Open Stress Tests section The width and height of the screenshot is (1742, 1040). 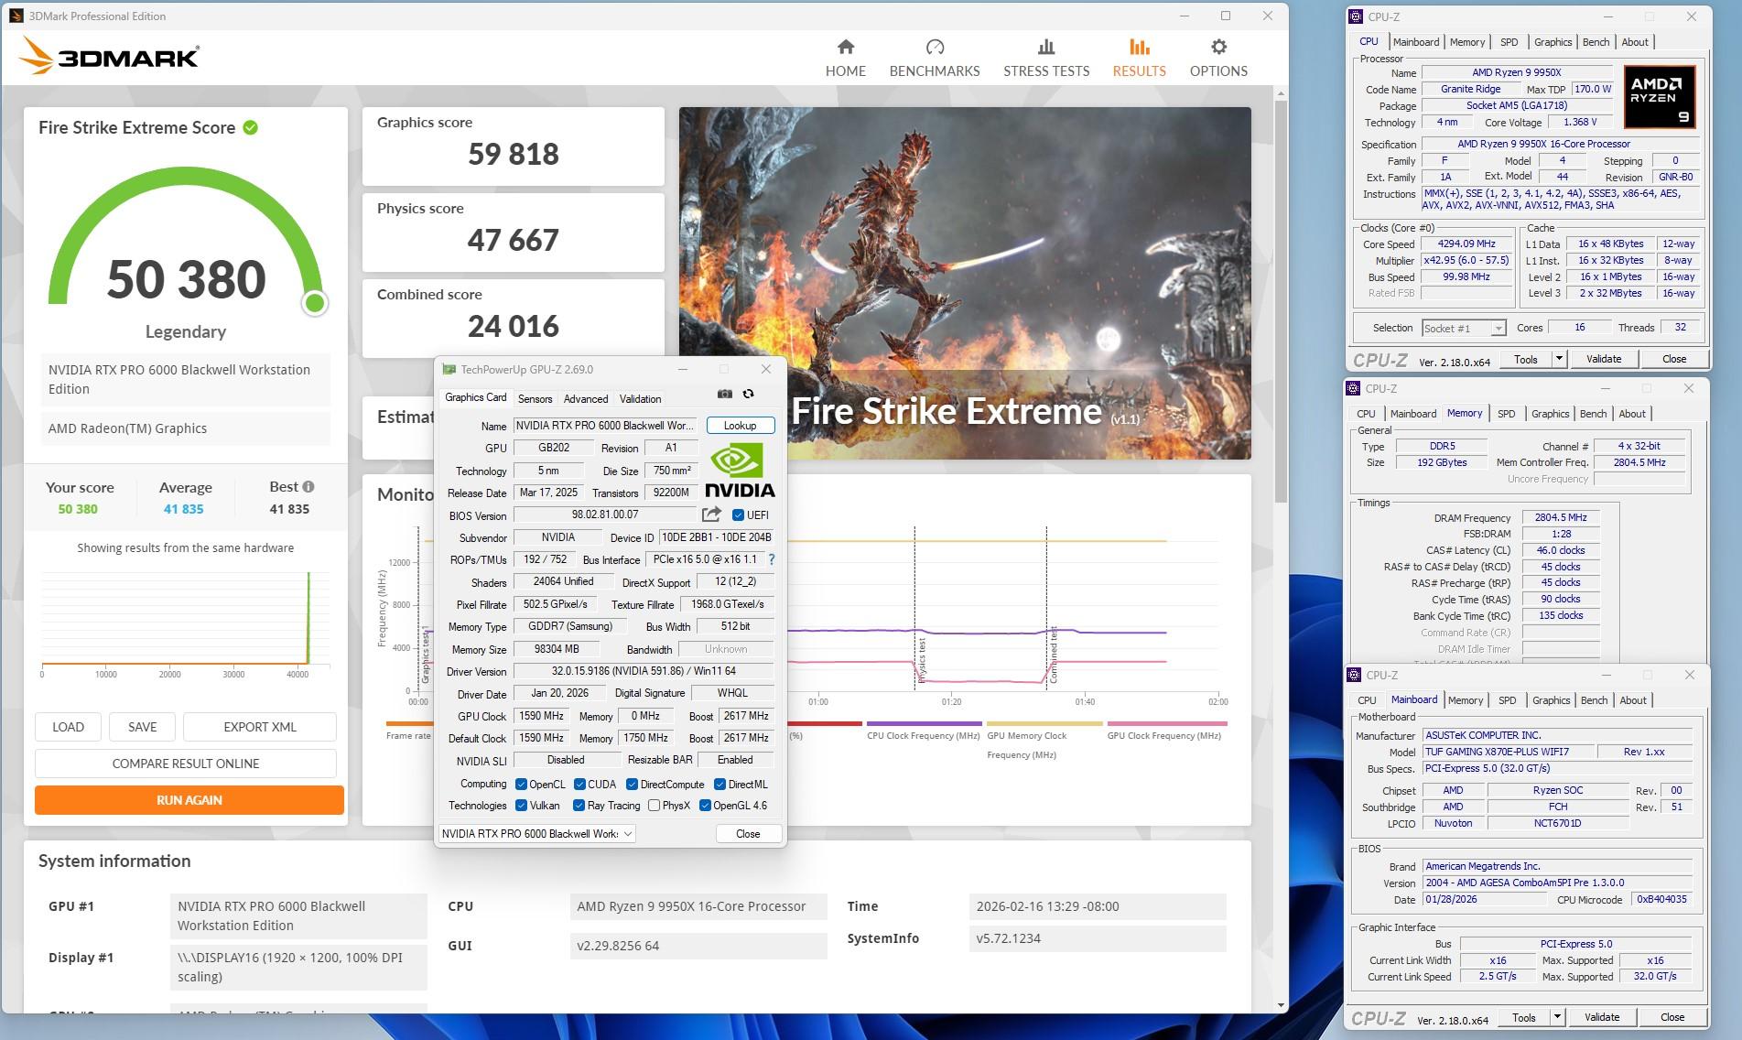[1045, 58]
